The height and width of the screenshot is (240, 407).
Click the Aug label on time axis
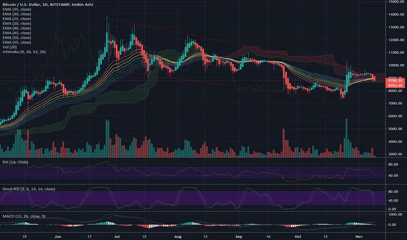point(178,237)
